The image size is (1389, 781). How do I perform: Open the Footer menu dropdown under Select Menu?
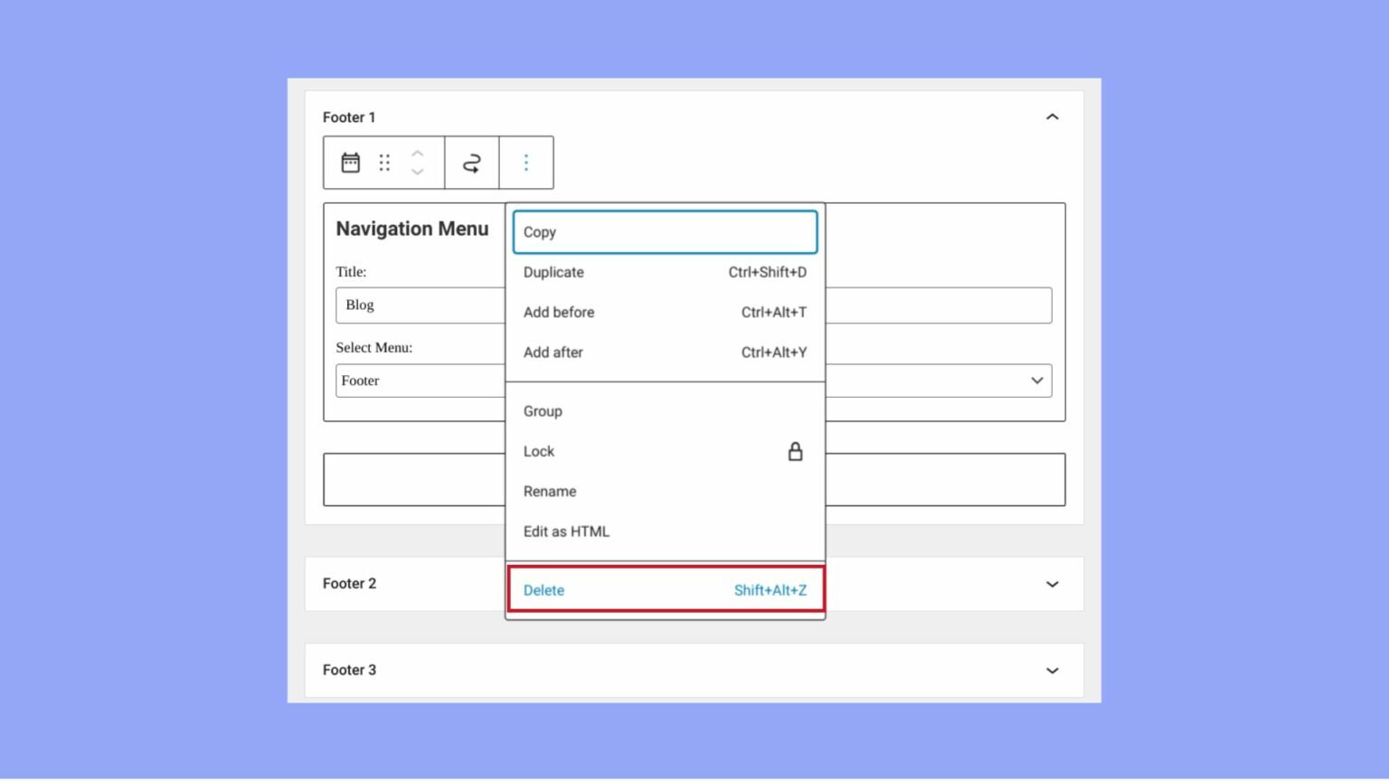(x=1035, y=381)
